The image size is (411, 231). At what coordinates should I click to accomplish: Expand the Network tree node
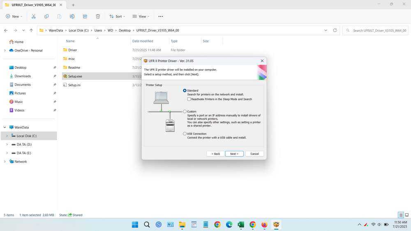tap(5, 162)
